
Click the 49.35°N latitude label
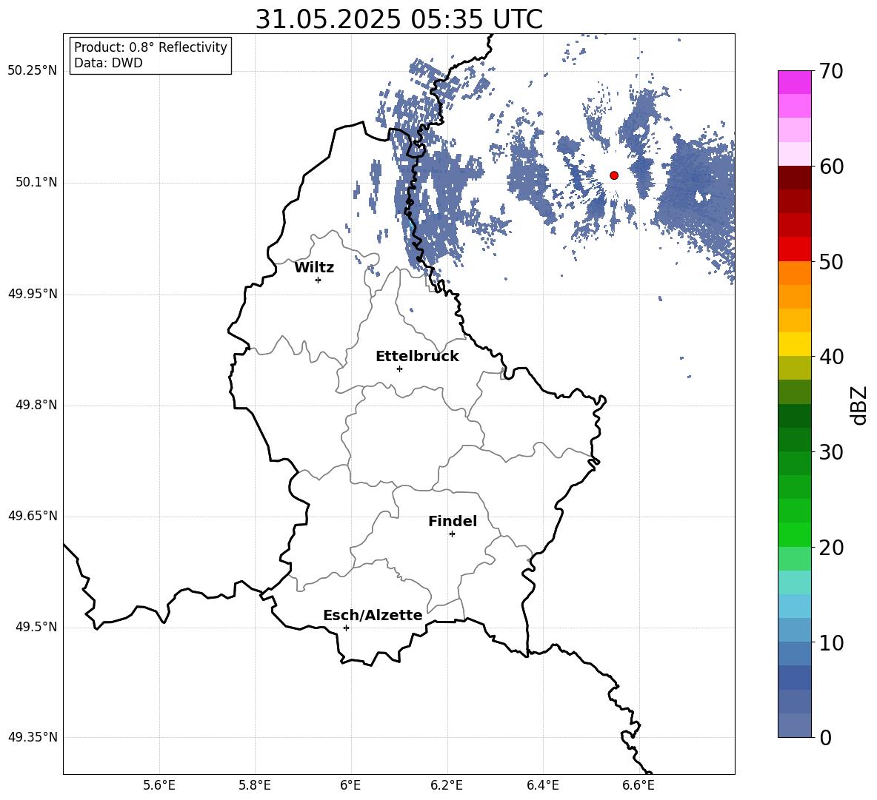click(x=33, y=737)
